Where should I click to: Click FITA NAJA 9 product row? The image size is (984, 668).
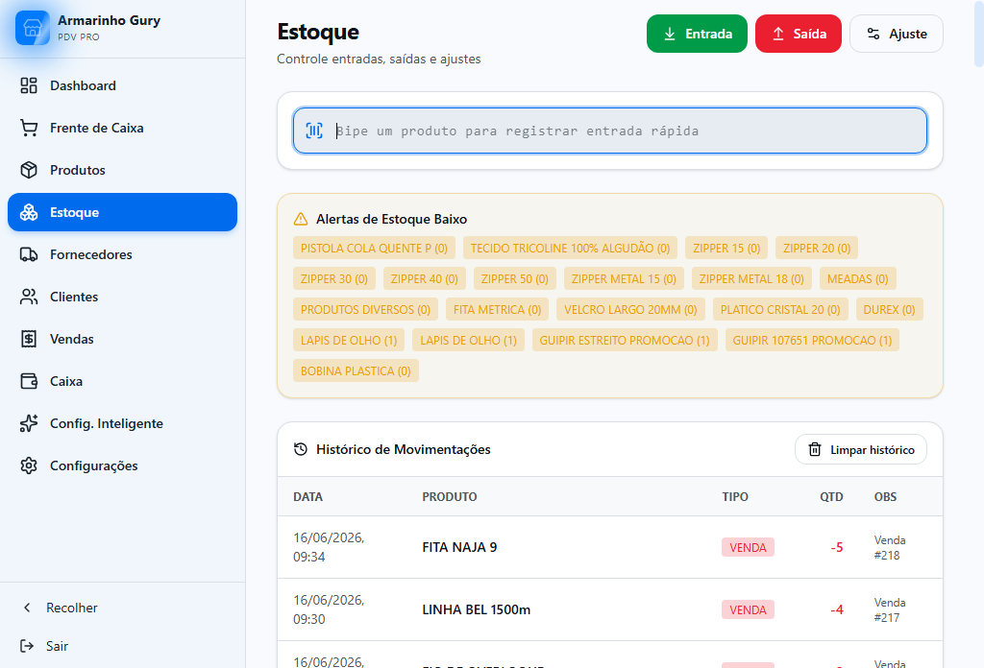coord(610,547)
